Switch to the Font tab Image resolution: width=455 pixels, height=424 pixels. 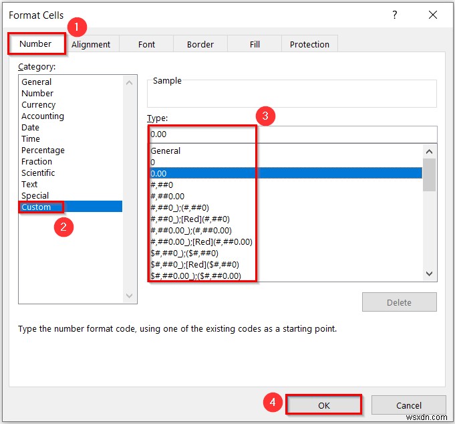[146, 44]
